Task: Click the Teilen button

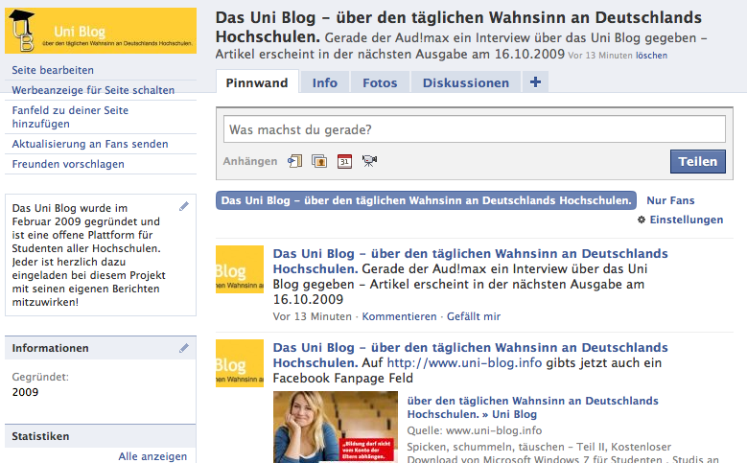Action: [698, 161]
